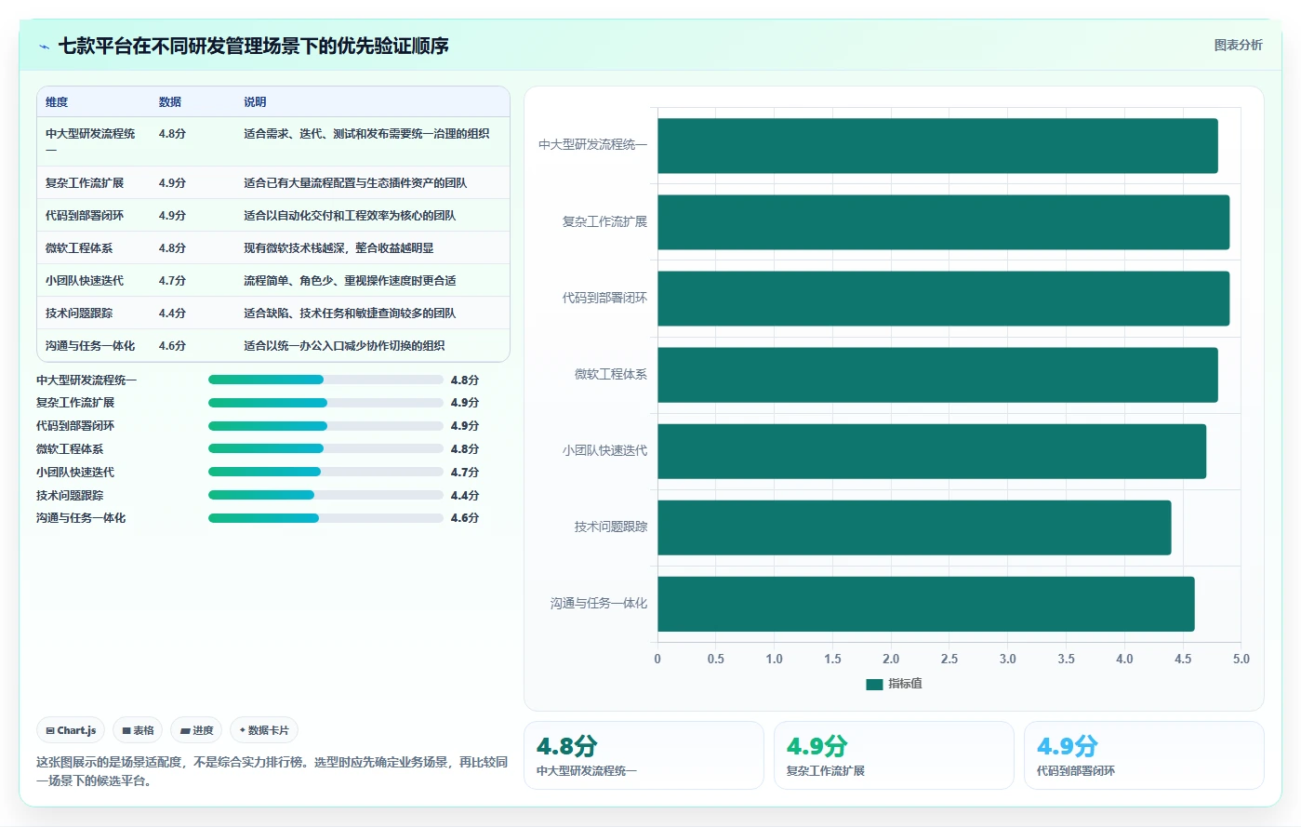Screen dimensions: 1301x827
Task: Click the 复杂工作流扩展 progress bar
Action: [x=325, y=403]
